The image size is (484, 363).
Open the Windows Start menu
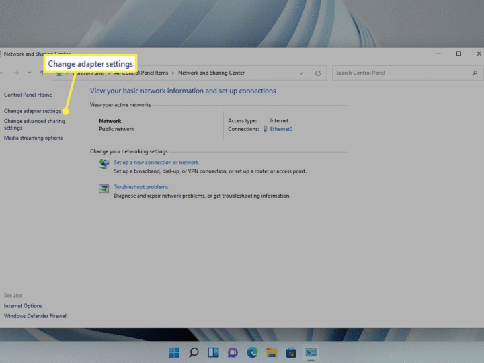click(x=174, y=352)
